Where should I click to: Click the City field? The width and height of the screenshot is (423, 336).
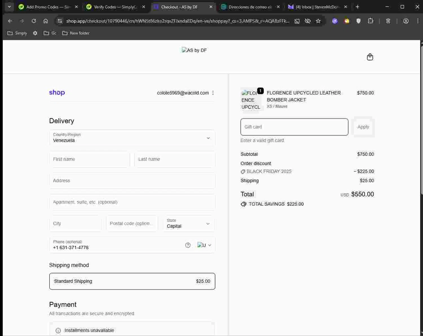[x=75, y=224]
